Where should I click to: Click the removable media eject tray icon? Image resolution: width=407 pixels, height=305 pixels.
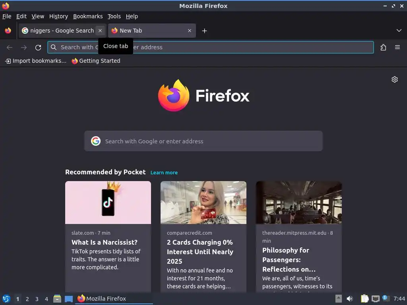tap(338, 299)
